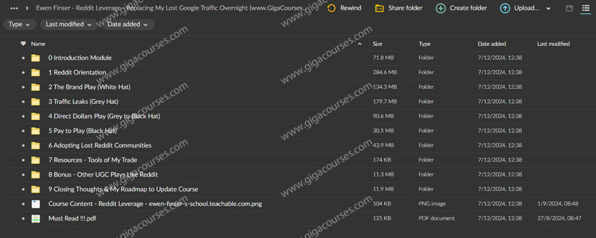The width and height of the screenshot is (596, 238).
Task: Select the 1 Reddit Orientation folder name
Action: pyautogui.click(x=77, y=73)
